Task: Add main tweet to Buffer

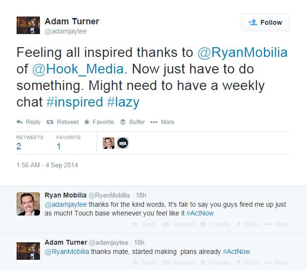Action: pos(132,122)
